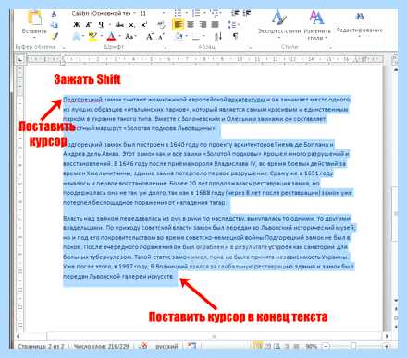Toggle Center alignment
The width and height of the screenshot is (407, 358).
(x=191, y=25)
